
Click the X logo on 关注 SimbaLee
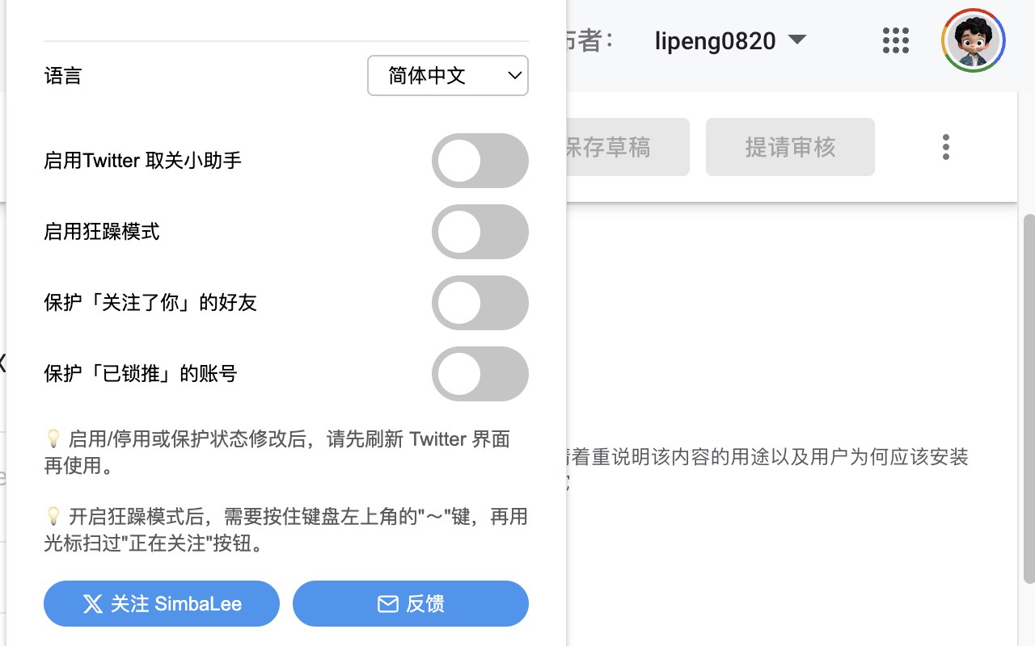coord(93,604)
